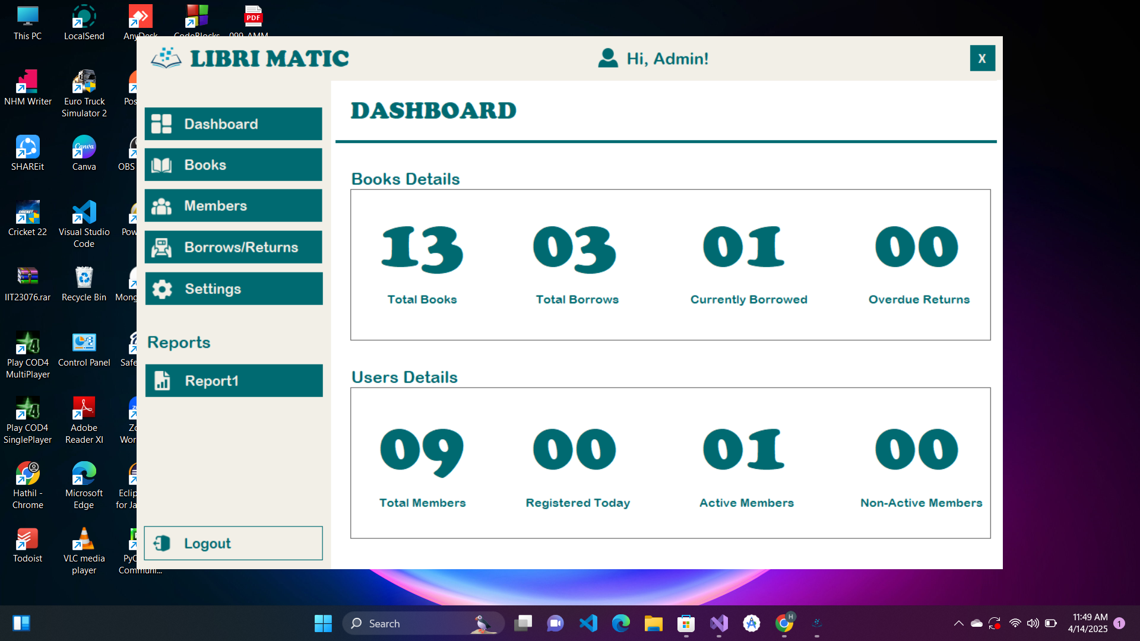The height and width of the screenshot is (641, 1140).
Task: Select the IIT23076.rar archive file
Action: pyautogui.click(x=28, y=284)
